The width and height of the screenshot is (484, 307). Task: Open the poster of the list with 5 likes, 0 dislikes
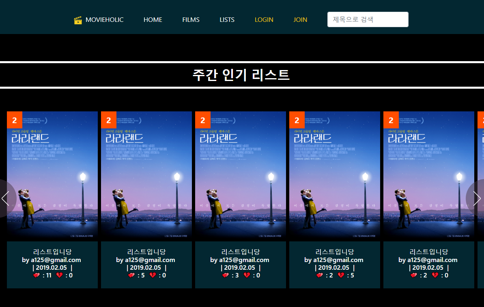146,176
